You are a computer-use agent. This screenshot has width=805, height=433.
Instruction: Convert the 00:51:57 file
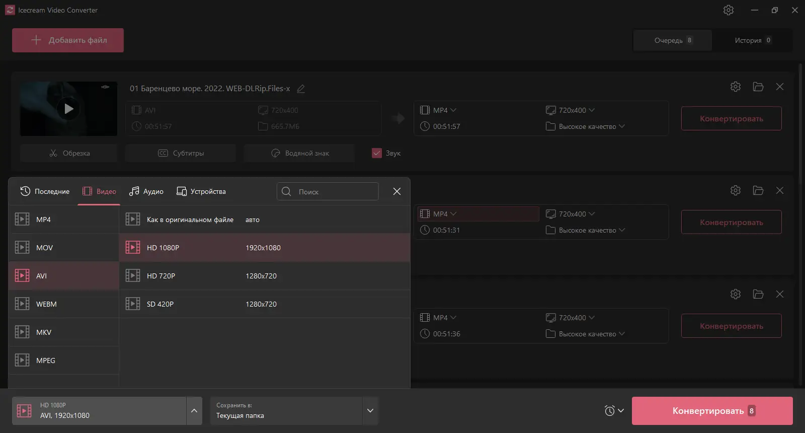click(732, 118)
